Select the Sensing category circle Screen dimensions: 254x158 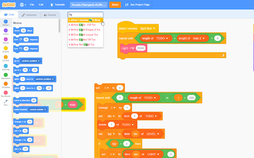(6, 66)
